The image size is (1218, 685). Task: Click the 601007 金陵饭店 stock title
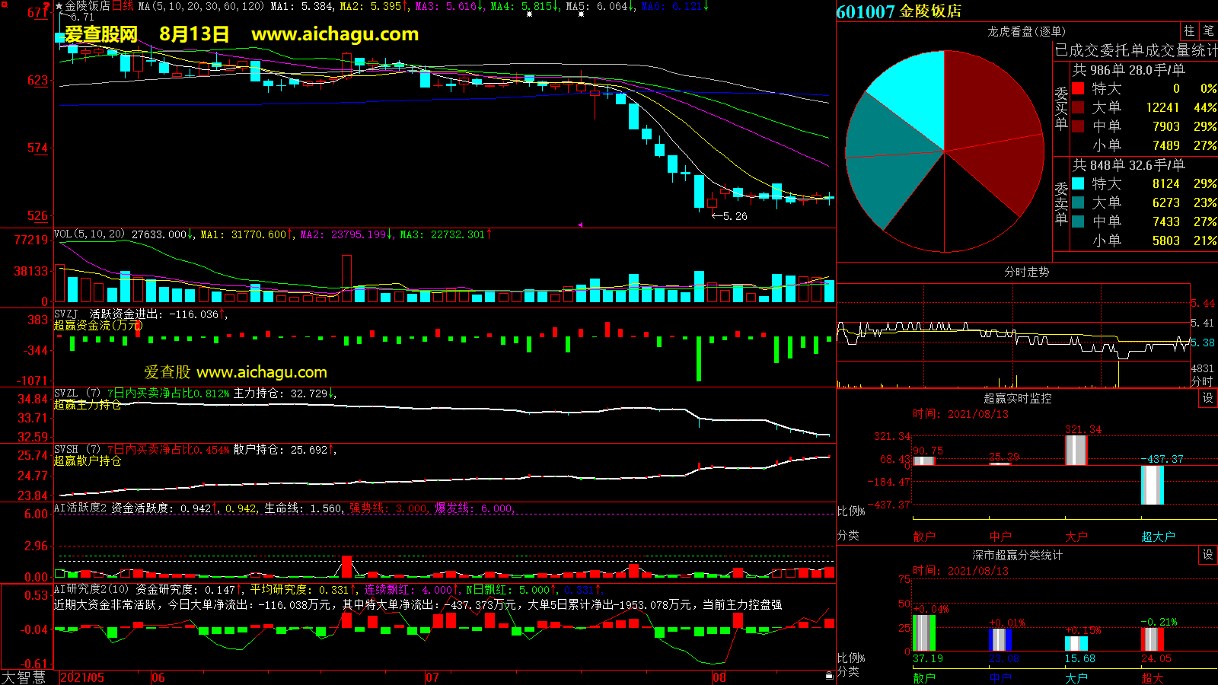898,11
